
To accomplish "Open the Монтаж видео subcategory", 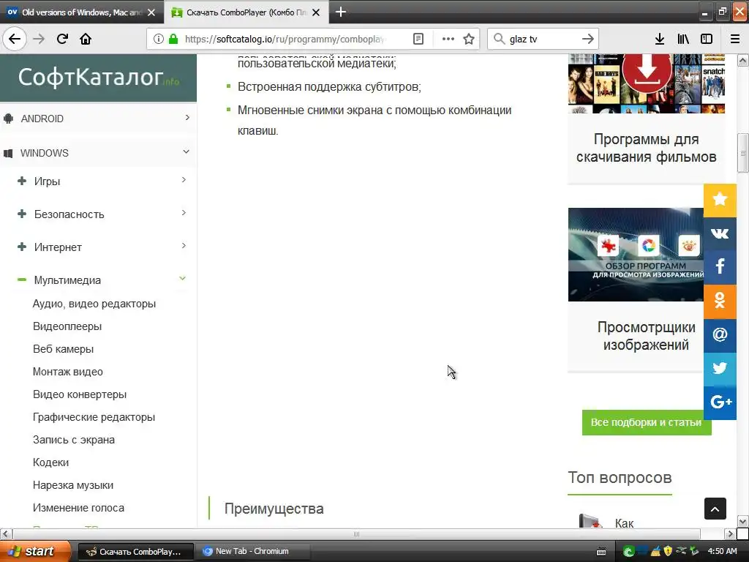I will [68, 372].
